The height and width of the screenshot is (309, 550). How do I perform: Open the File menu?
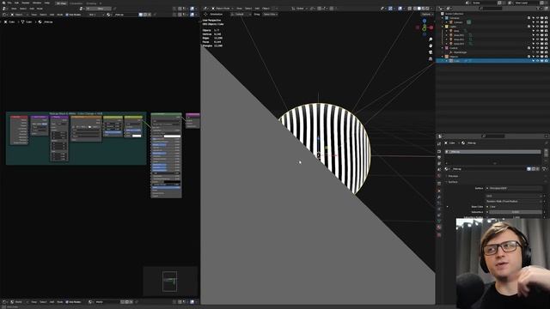pyautogui.click(x=9, y=3)
